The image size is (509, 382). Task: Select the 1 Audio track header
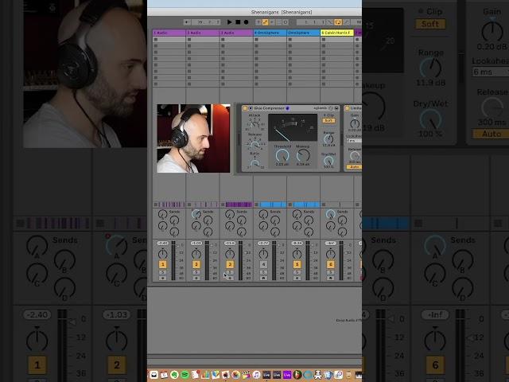click(169, 33)
